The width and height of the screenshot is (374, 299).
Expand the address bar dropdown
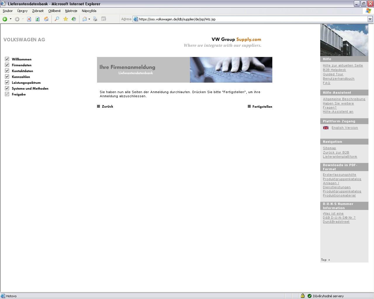pyautogui.click(x=370, y=19)
